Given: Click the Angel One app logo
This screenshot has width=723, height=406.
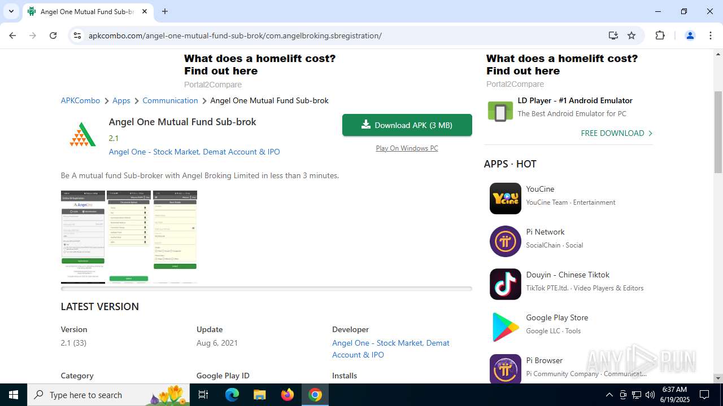Looking at the screenshot, I should [82, 134].
